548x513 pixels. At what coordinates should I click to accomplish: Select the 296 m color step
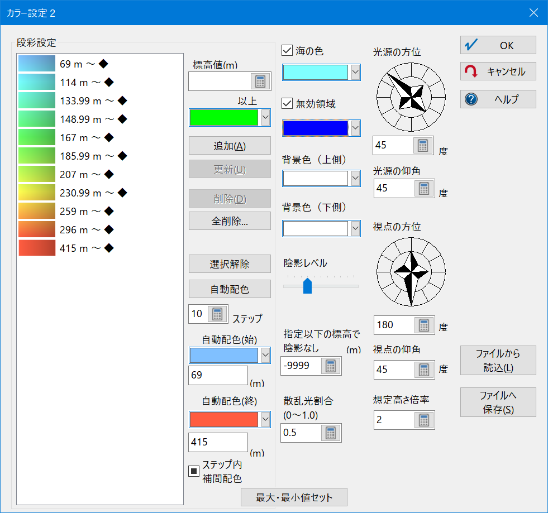pyautogui.click(x=100, y=229)
